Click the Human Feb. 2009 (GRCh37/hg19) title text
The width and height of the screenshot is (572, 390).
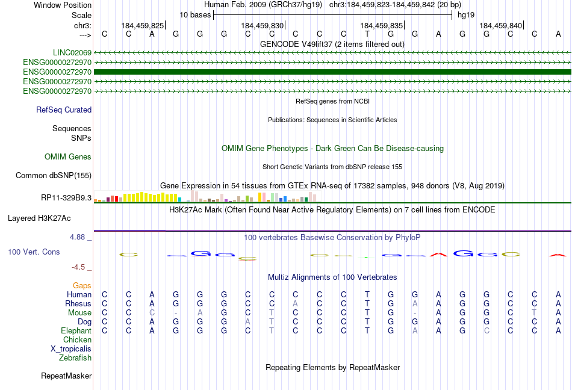click(263, 5)
